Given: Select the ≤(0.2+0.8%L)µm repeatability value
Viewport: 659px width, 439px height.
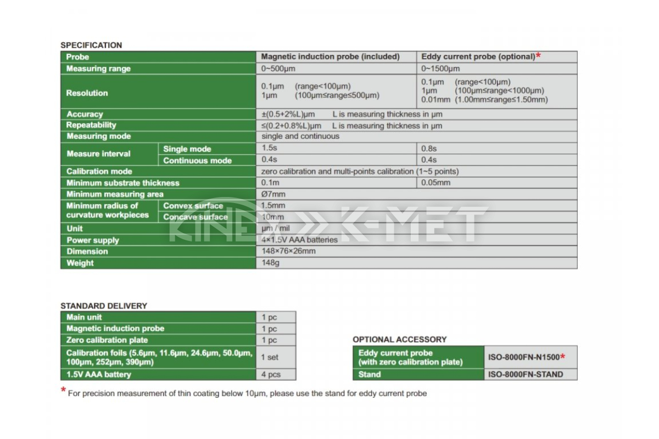Looking at the screenshot, I should pos(292,126).
